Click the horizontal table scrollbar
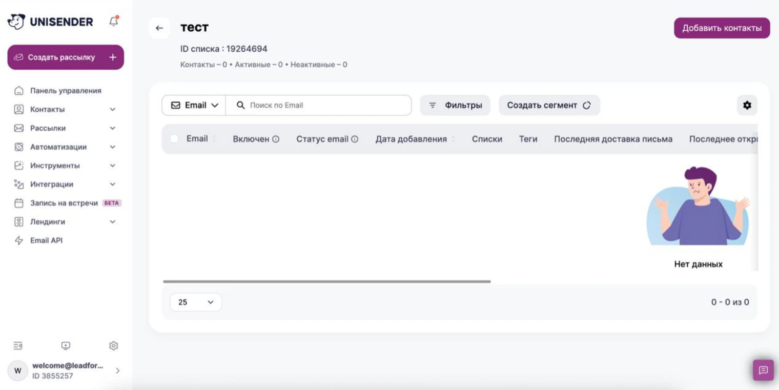Screen dimensions: 779x390 [327, 281]
